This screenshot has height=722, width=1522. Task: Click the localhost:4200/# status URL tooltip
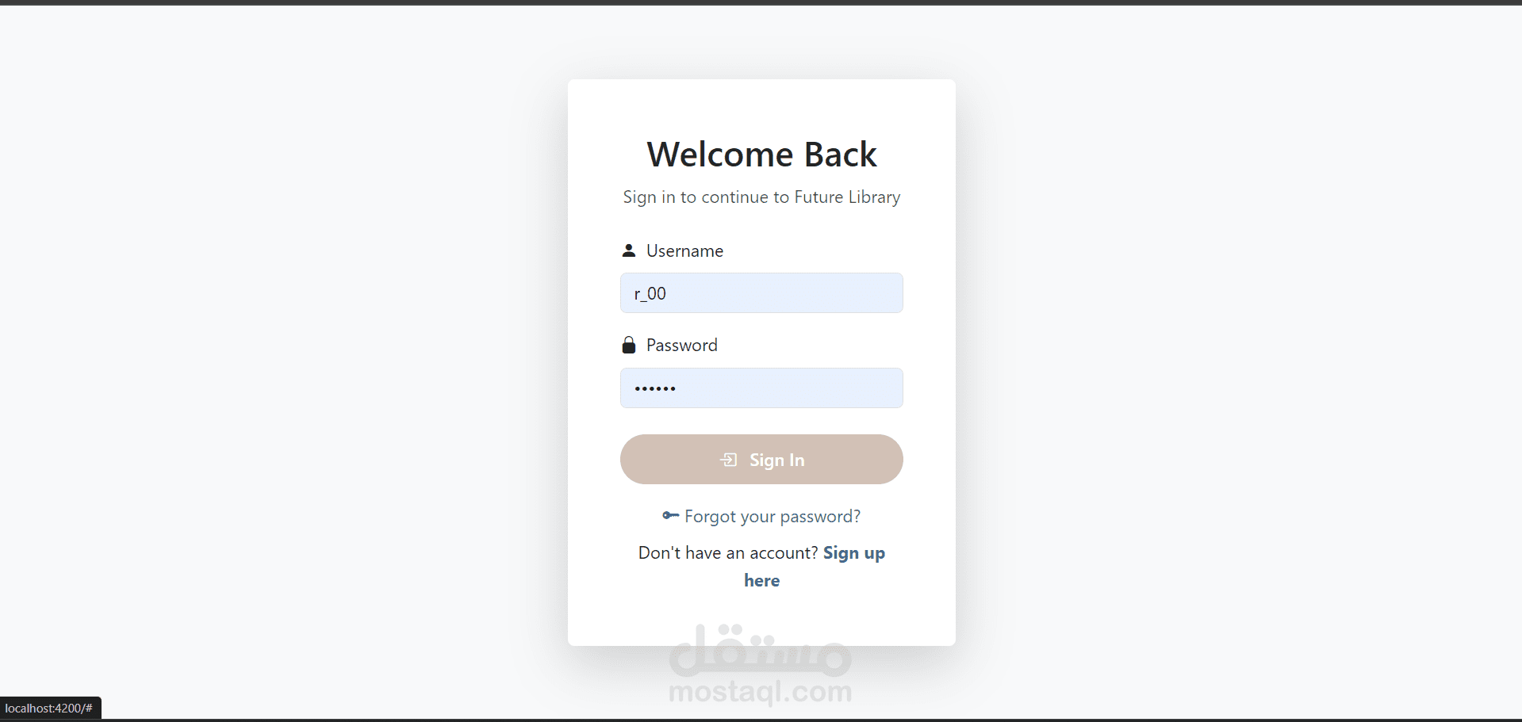(x=49, y=708)
